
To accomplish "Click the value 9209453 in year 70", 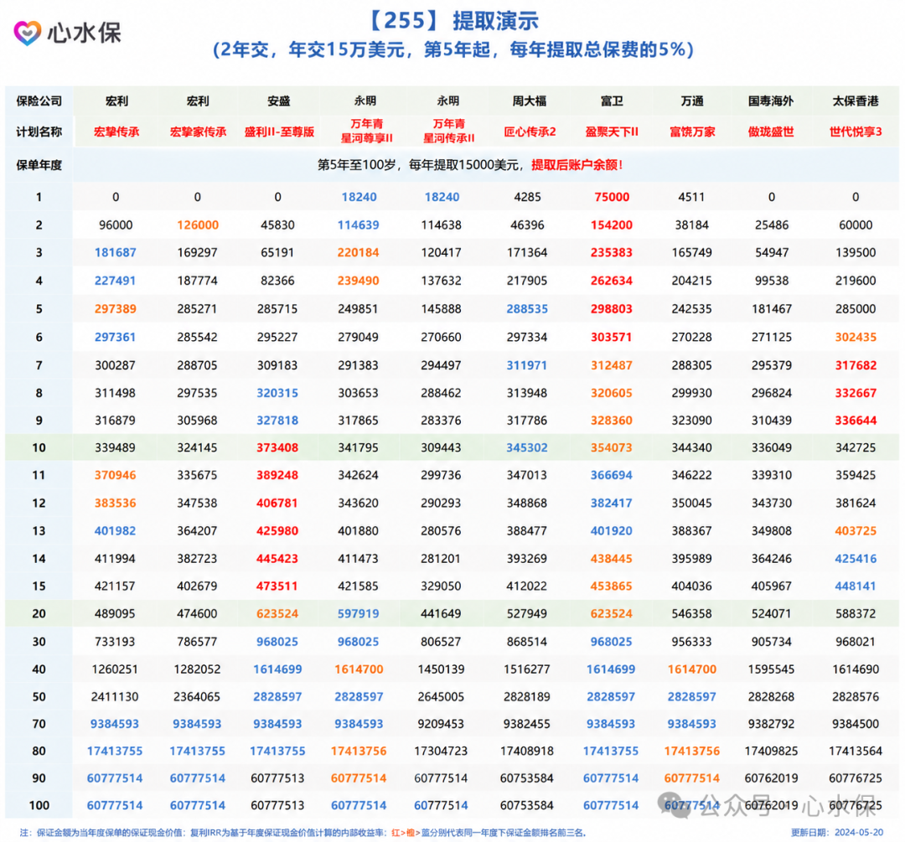I will click(441, 724).
